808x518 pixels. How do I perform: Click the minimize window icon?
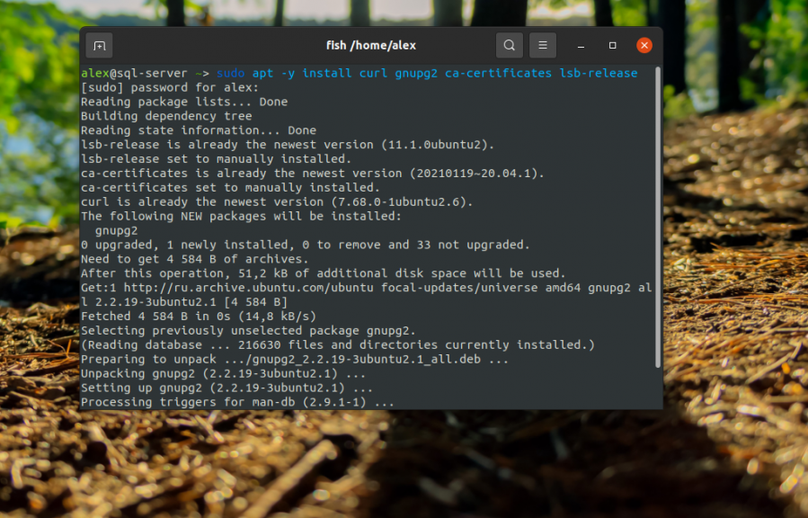(580, 45)
